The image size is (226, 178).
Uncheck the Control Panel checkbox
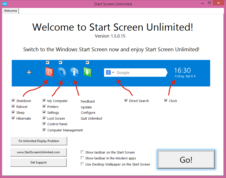pos(44,124)
